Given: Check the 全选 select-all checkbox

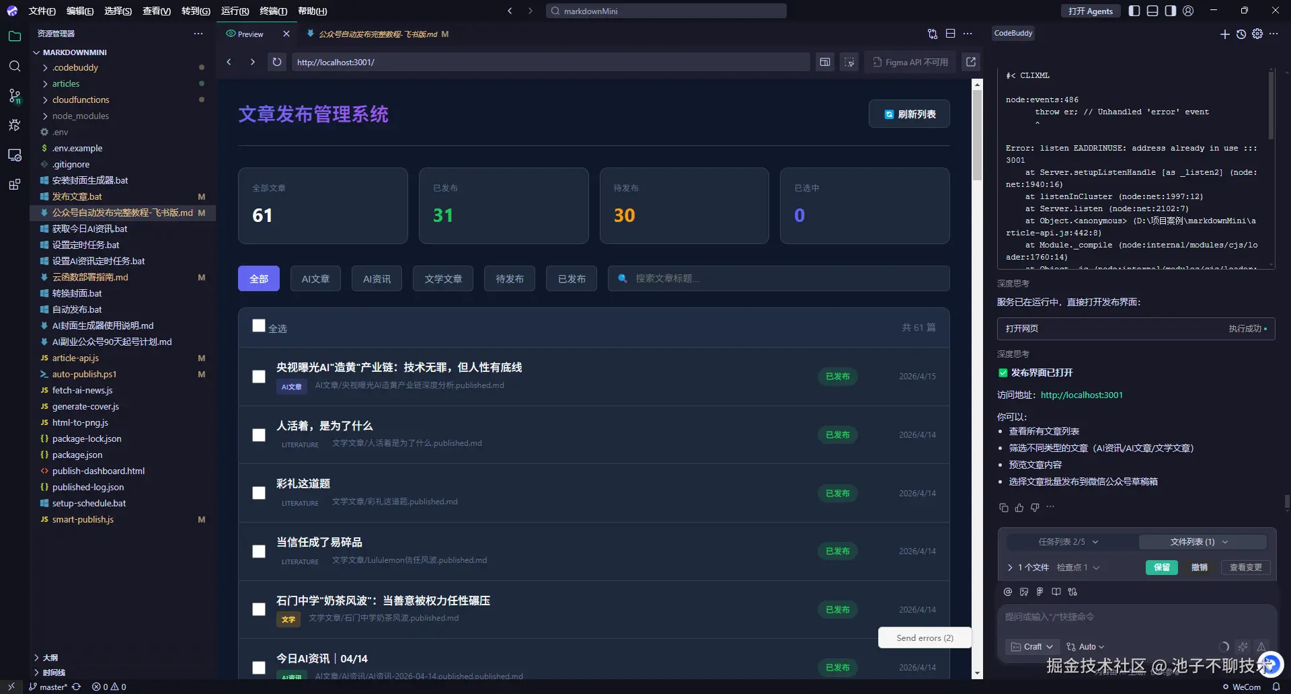Looking at the screenshot, I should pos(258,325).
